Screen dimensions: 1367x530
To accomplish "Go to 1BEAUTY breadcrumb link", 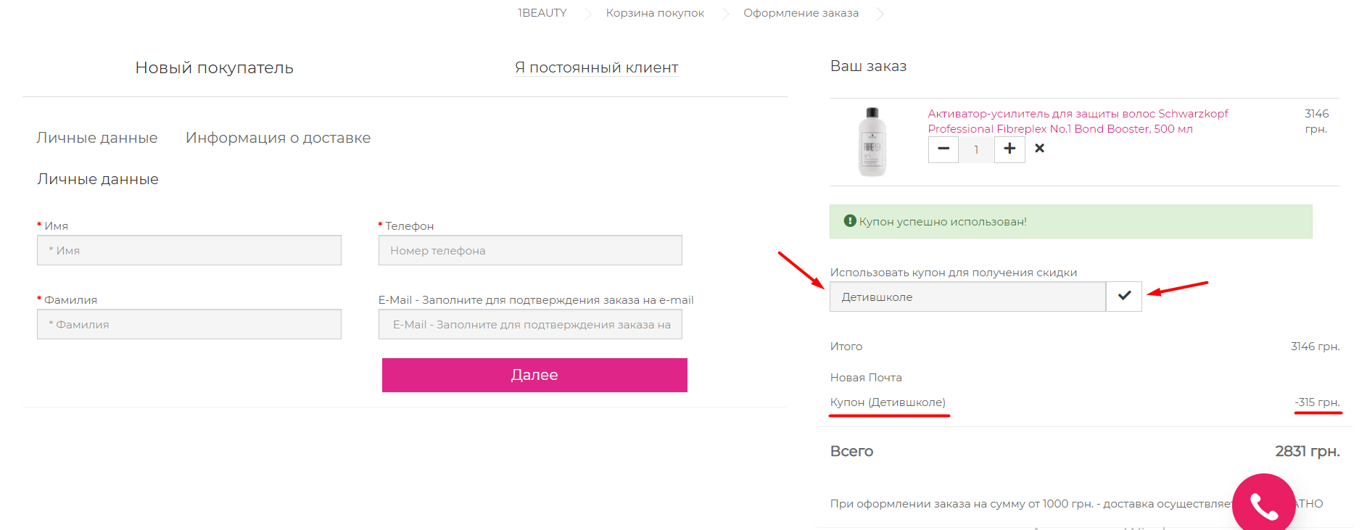I will pyautogui.click(x=542, y=13).
